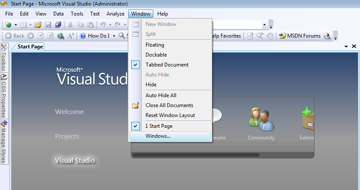Image resolution: width=360 pixels, height=190 pixels.
Task: Close the open Window menu
Action: click(141, 14)
